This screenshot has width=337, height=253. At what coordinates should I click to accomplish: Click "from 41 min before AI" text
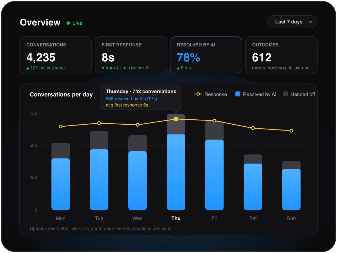pyautogui.click(x=127, y=68)
